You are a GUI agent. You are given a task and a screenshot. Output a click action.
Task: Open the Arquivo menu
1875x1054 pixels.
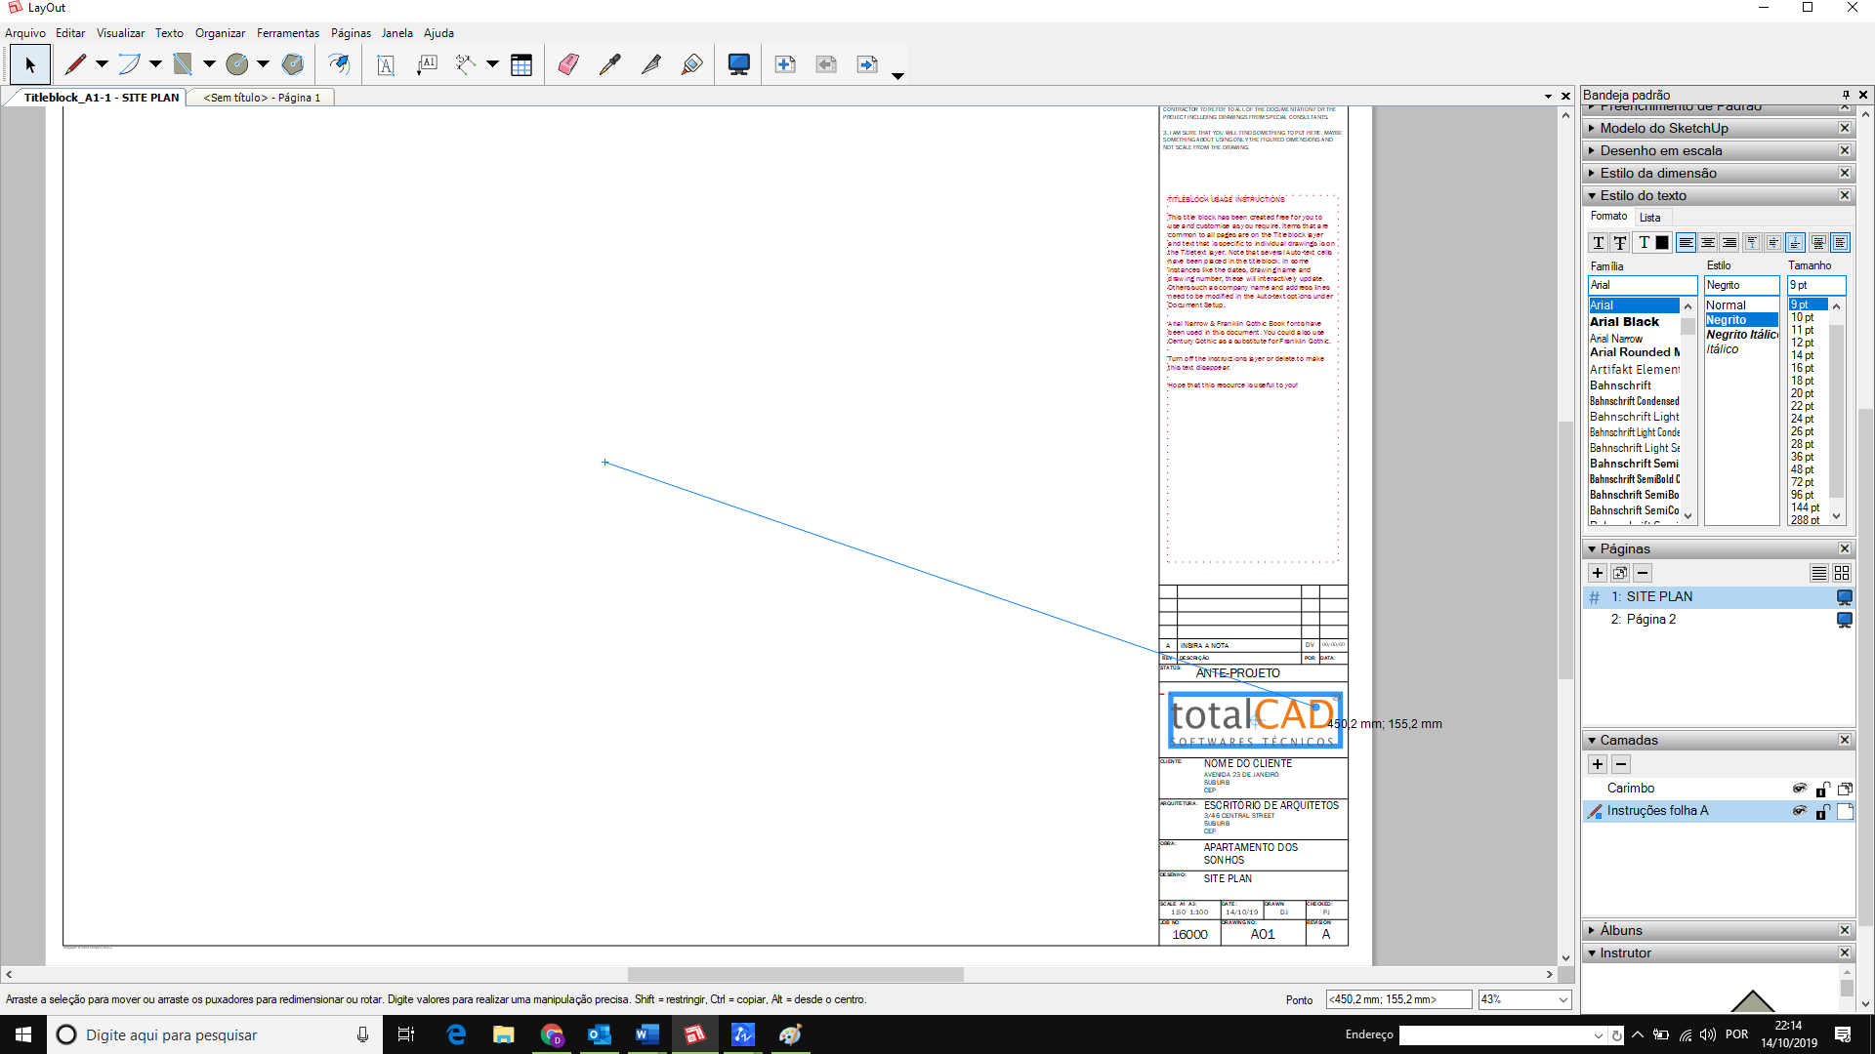[25, 33]
